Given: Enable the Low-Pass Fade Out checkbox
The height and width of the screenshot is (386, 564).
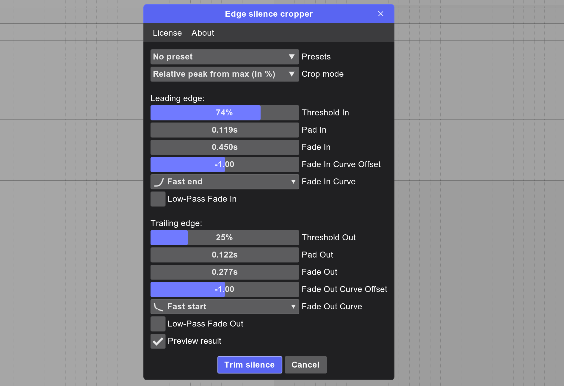Looking at the screenshot, I should 158,324.
